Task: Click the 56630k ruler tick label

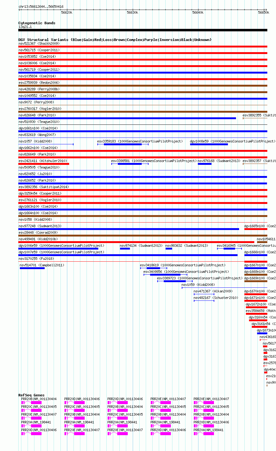Action: click(x=132, y=12)
